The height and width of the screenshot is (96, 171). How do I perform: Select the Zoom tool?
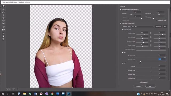tap(3, 39)
